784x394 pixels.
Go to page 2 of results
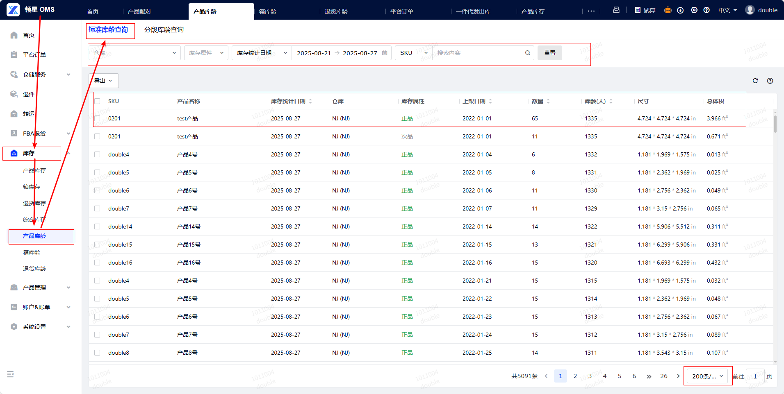pyautogui.click(x=575, y=376)
